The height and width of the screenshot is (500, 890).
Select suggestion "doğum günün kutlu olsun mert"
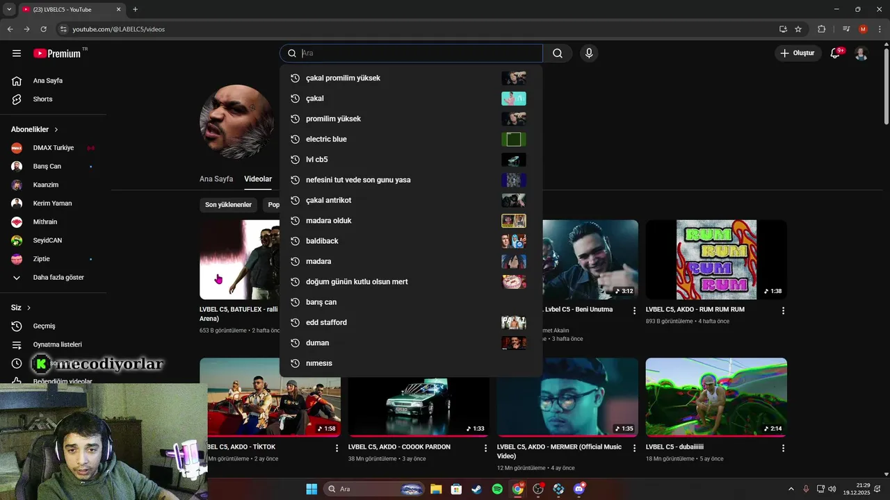coord(410,282)
